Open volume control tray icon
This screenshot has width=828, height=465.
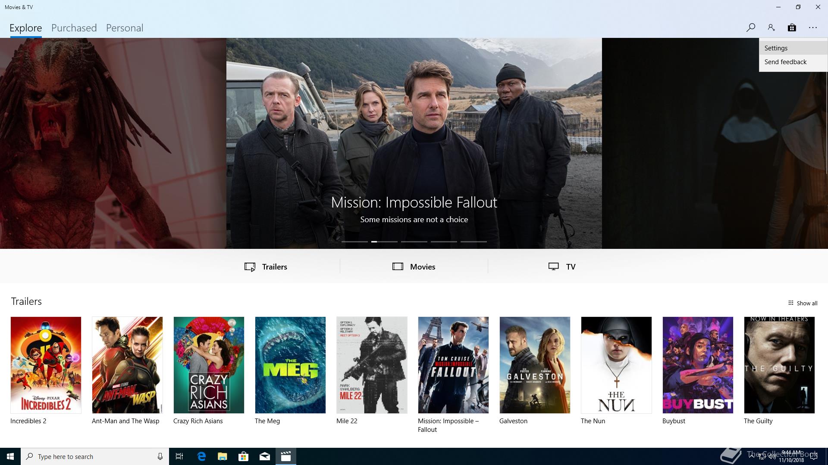point(772,456)
